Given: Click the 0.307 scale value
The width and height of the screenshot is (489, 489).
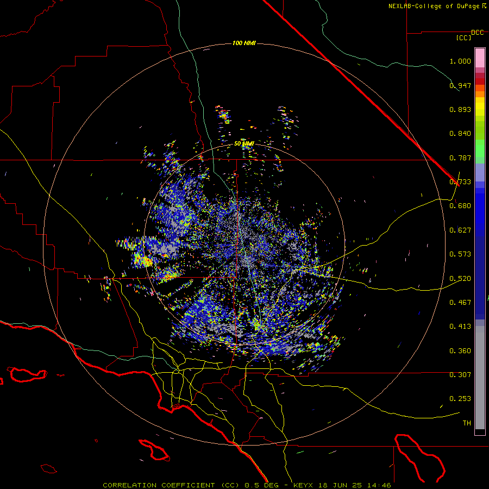Looking at the screenshot, I should click(x=460, y=375).
